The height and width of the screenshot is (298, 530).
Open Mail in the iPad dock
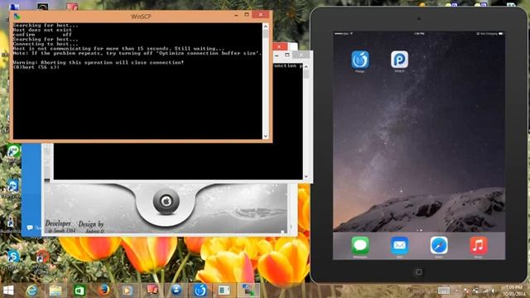(399, 245)
